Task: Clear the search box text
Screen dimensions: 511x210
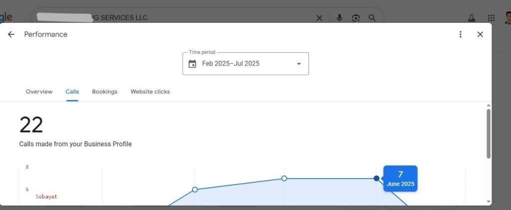Action: click(x=319, y=18)
